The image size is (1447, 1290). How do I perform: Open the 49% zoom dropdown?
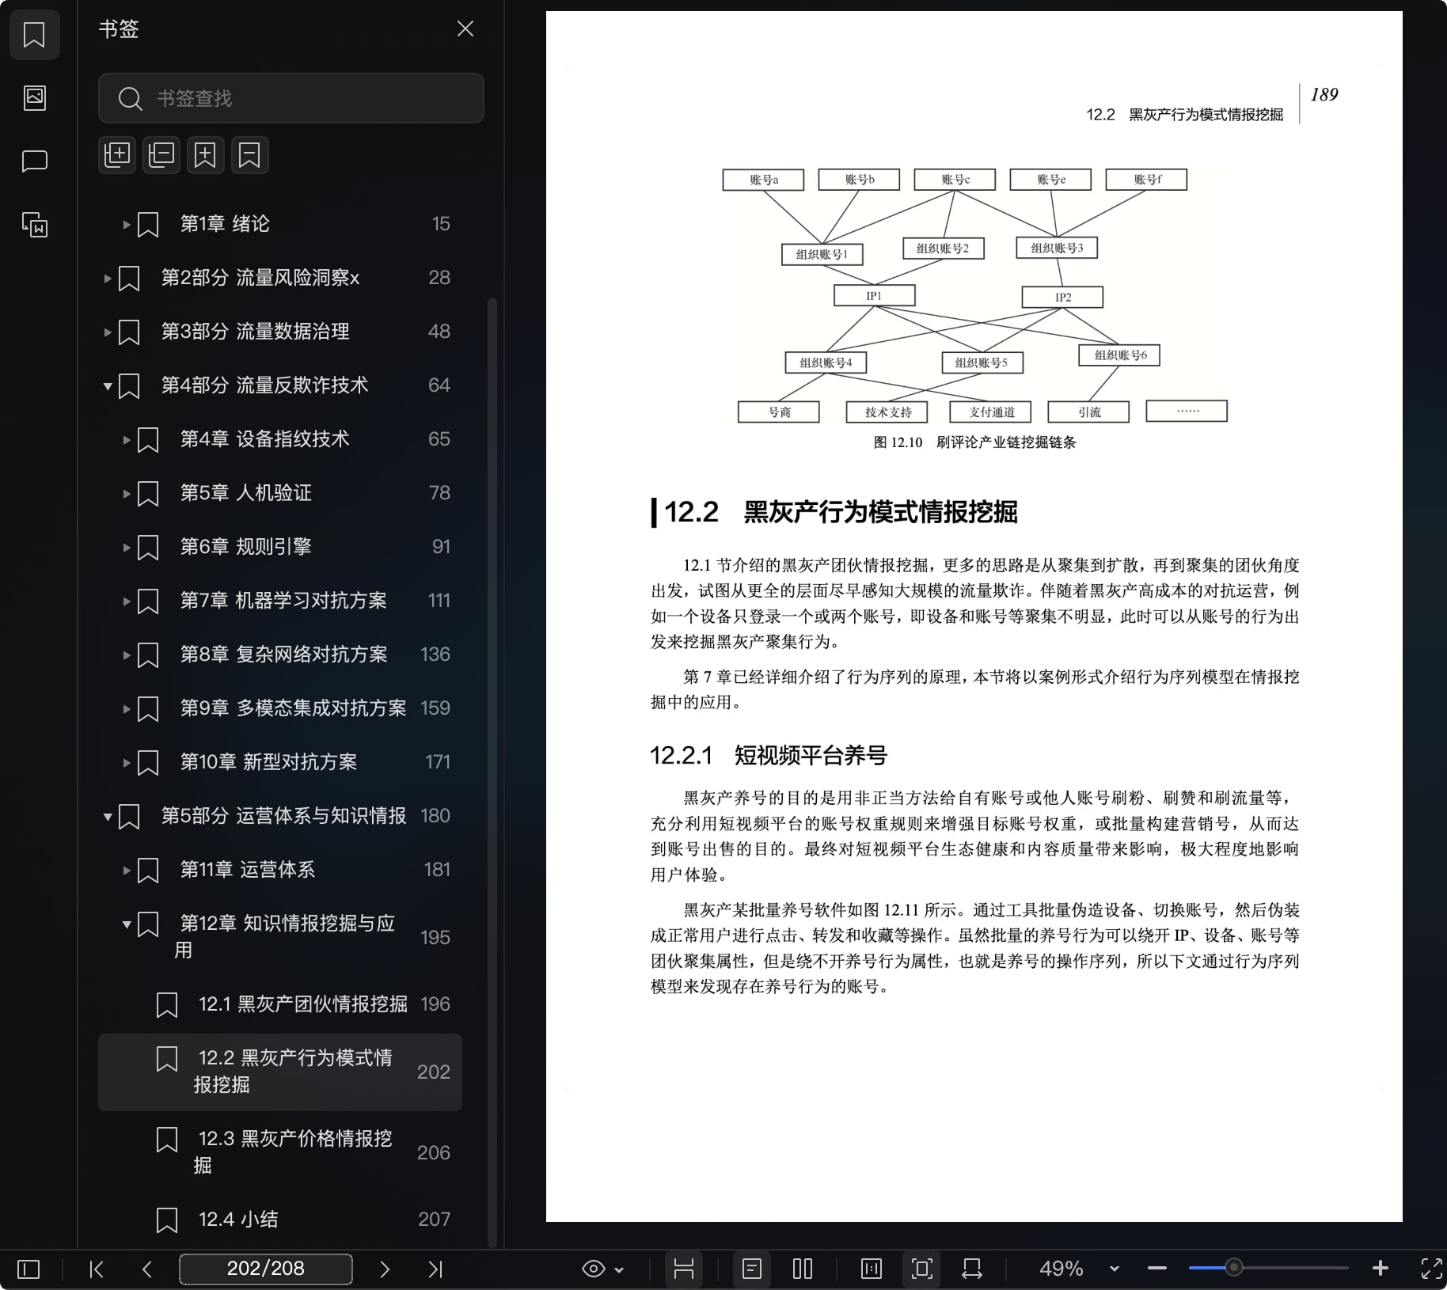1115,1269
